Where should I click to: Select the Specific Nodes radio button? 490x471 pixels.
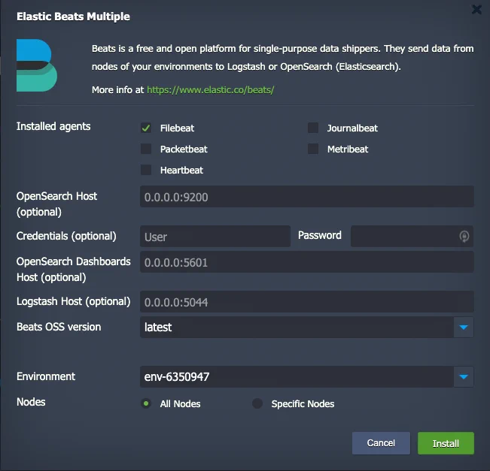click(x=257, y=403)
